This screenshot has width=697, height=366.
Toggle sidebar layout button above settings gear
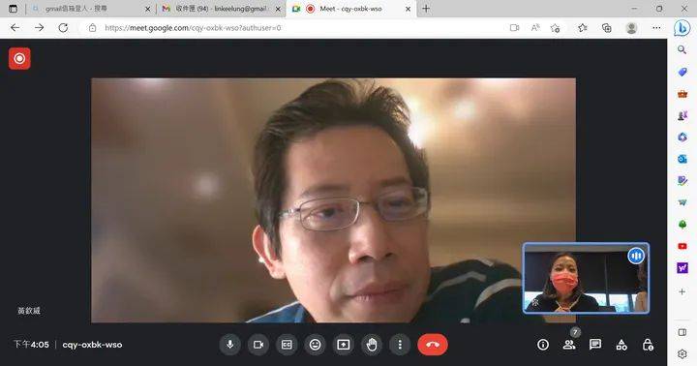coord(682,332)
